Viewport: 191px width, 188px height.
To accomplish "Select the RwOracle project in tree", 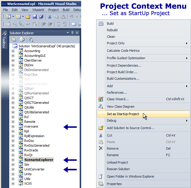I will pos(31,150).
